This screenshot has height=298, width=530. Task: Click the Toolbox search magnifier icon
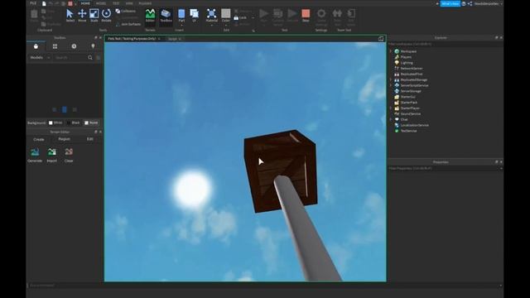click(90, 58)
